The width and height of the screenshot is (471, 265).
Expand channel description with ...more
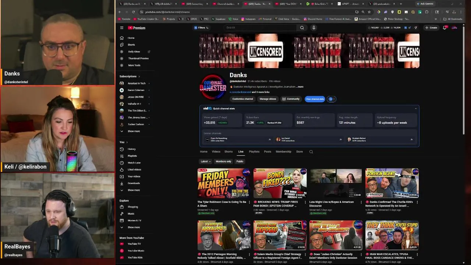point(300,87)
